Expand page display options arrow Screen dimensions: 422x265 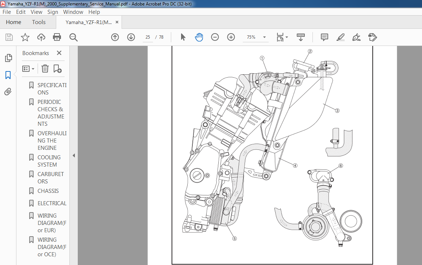point(287,37)
